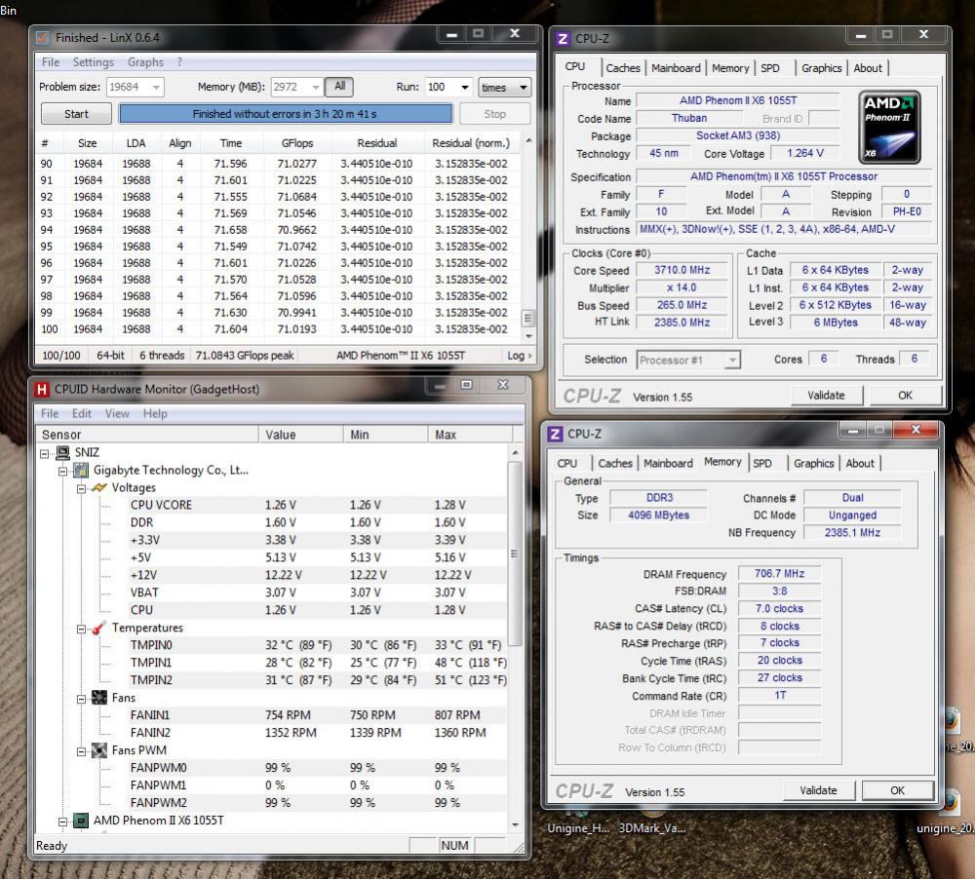This screenshot has height=879, width=975.
Task: Select LinX result row 100
Action: pos(279,329)
